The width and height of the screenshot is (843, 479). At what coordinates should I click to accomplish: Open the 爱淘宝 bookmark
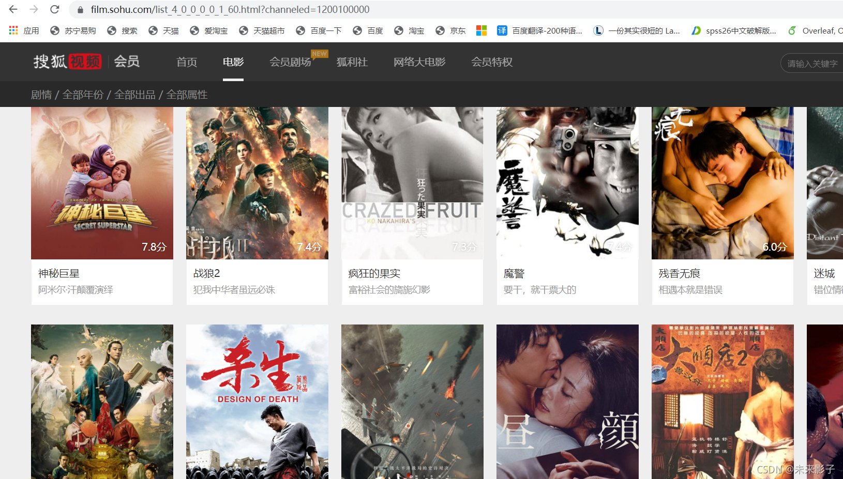click(209, 30)
